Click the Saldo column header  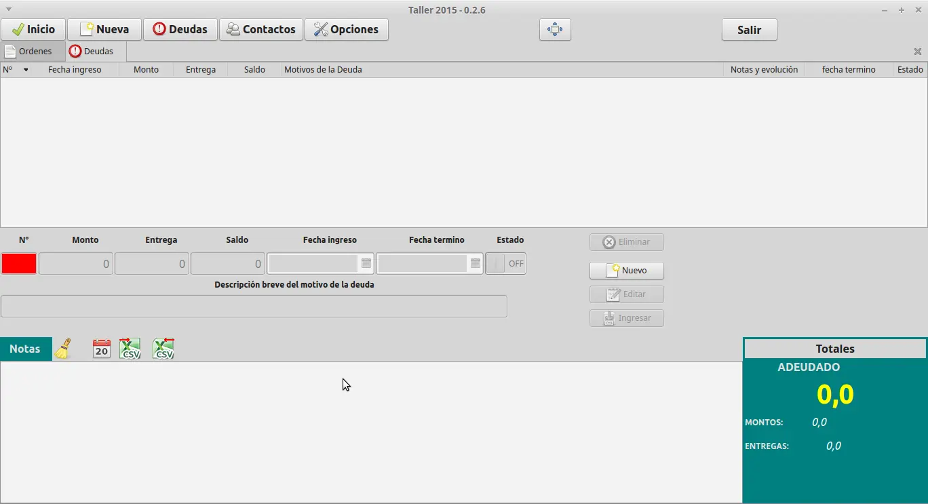tap(255, 70)
